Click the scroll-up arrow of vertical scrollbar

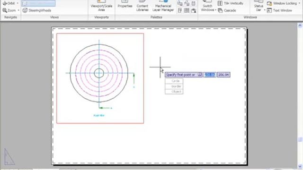pyautogui.click(x=300, y=25)
